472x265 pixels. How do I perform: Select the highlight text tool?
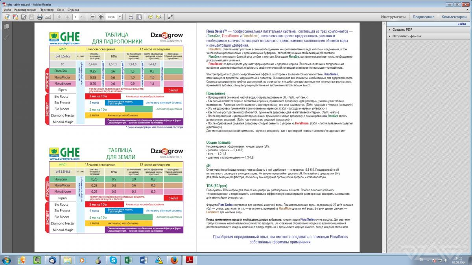pos(159,17)
